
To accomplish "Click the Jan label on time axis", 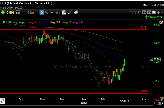I will coord(84,100).
